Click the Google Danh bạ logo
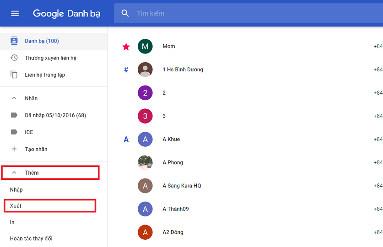Screen dimensions: 383x247 pos(67,13)
